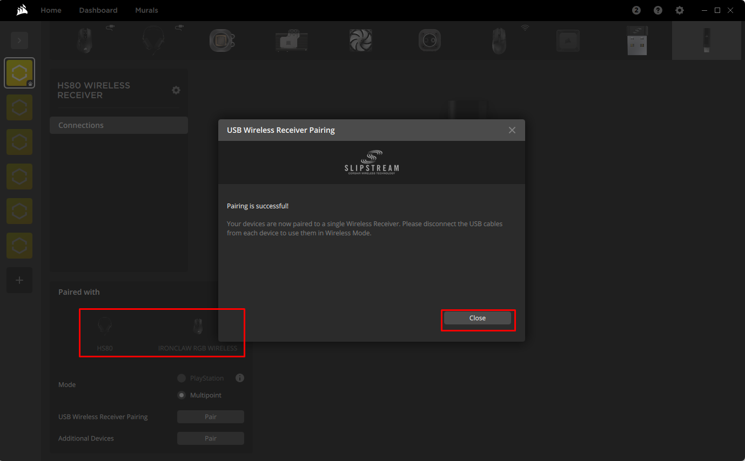745x461 pixels.
Task: Switch to the Dashboard tab
Action: pyautogui.click(x=98, y=10)
